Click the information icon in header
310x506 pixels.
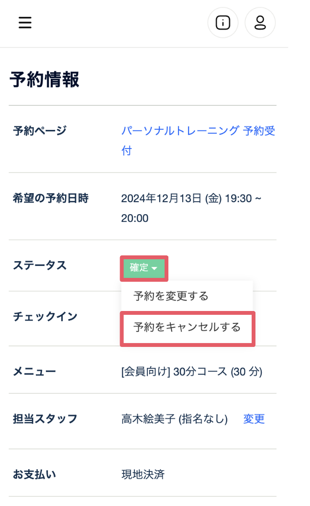click(x=222, y=23)
